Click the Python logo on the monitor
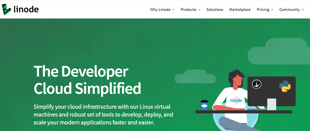This screenshot has height=131, width=310. click(x=285, y=86)
